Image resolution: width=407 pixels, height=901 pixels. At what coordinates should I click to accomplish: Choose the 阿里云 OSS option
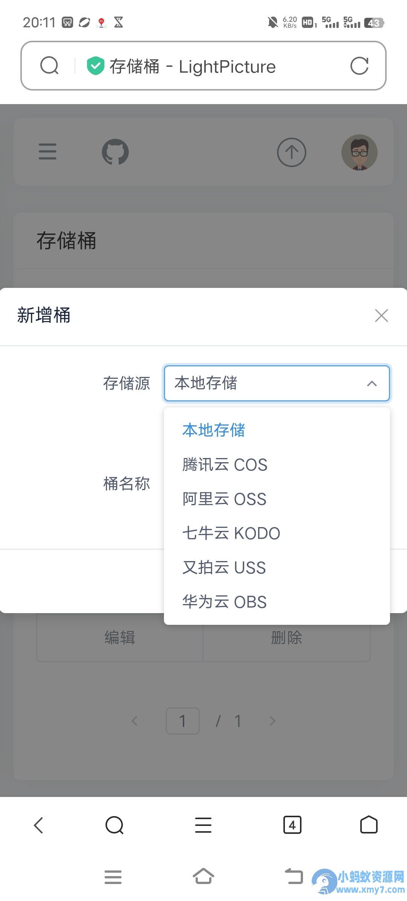277,499
